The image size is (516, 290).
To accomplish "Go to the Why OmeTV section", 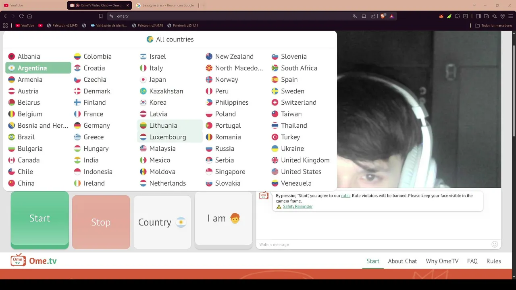I will click(442, 261).
